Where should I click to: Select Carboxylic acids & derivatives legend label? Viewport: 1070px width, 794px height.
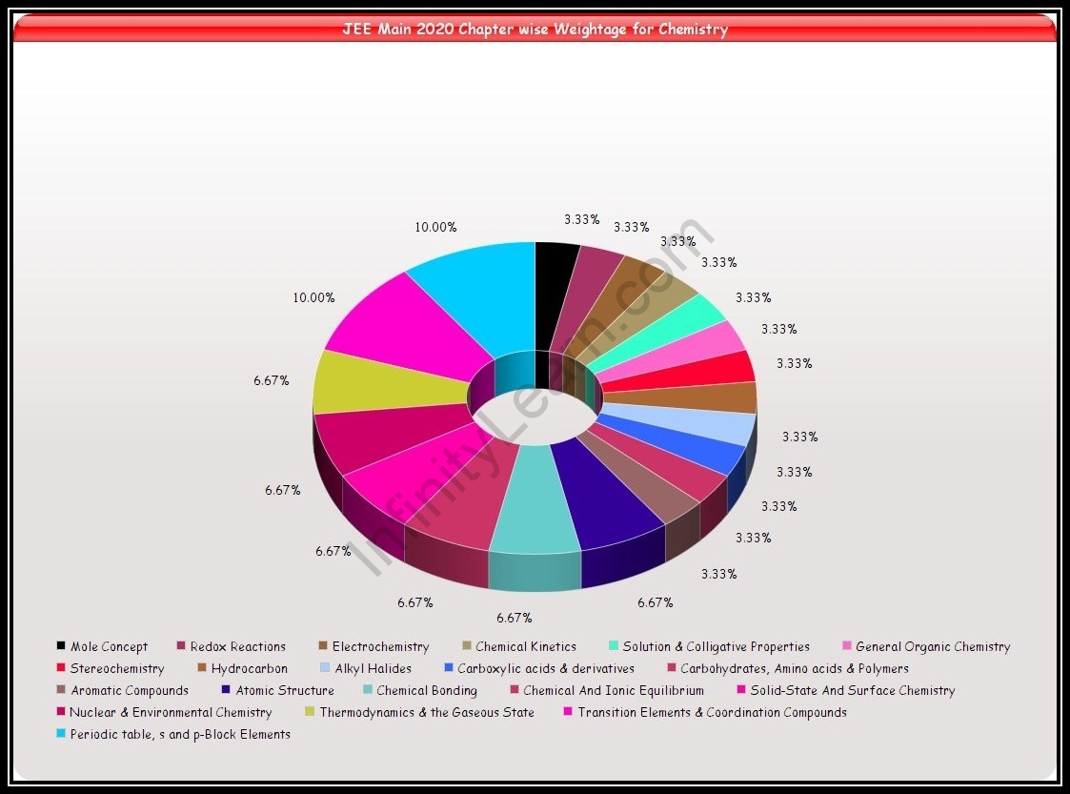coord(545,668)
